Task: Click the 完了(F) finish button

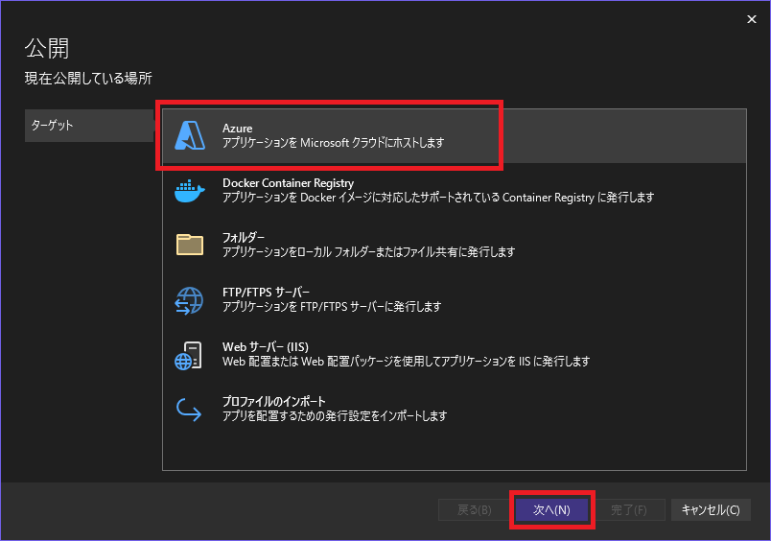Action: [x=629, y=510]
